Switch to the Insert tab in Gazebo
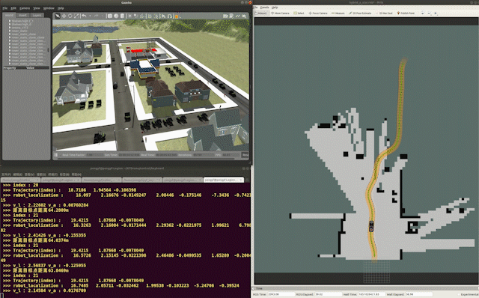 pyautogui.click(x=22, y=15)
